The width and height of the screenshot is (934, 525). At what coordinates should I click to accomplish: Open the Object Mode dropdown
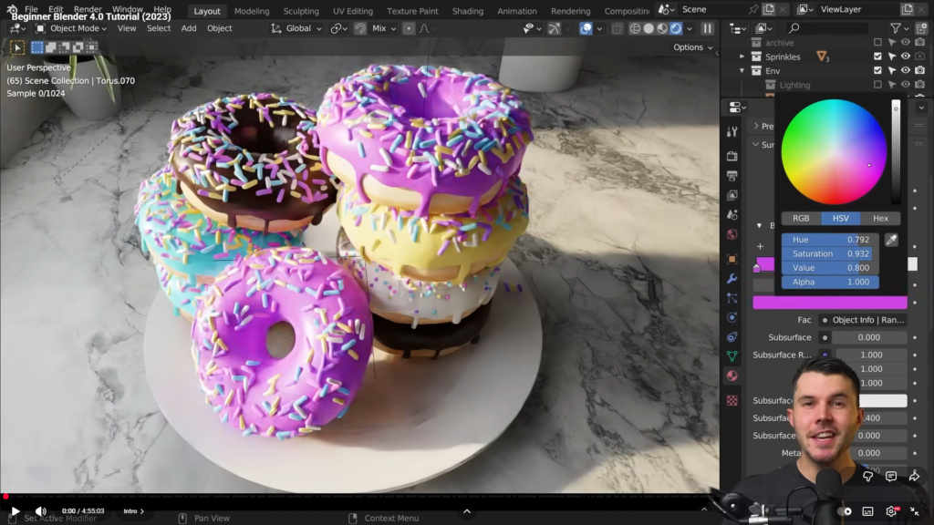pos(71,28)
